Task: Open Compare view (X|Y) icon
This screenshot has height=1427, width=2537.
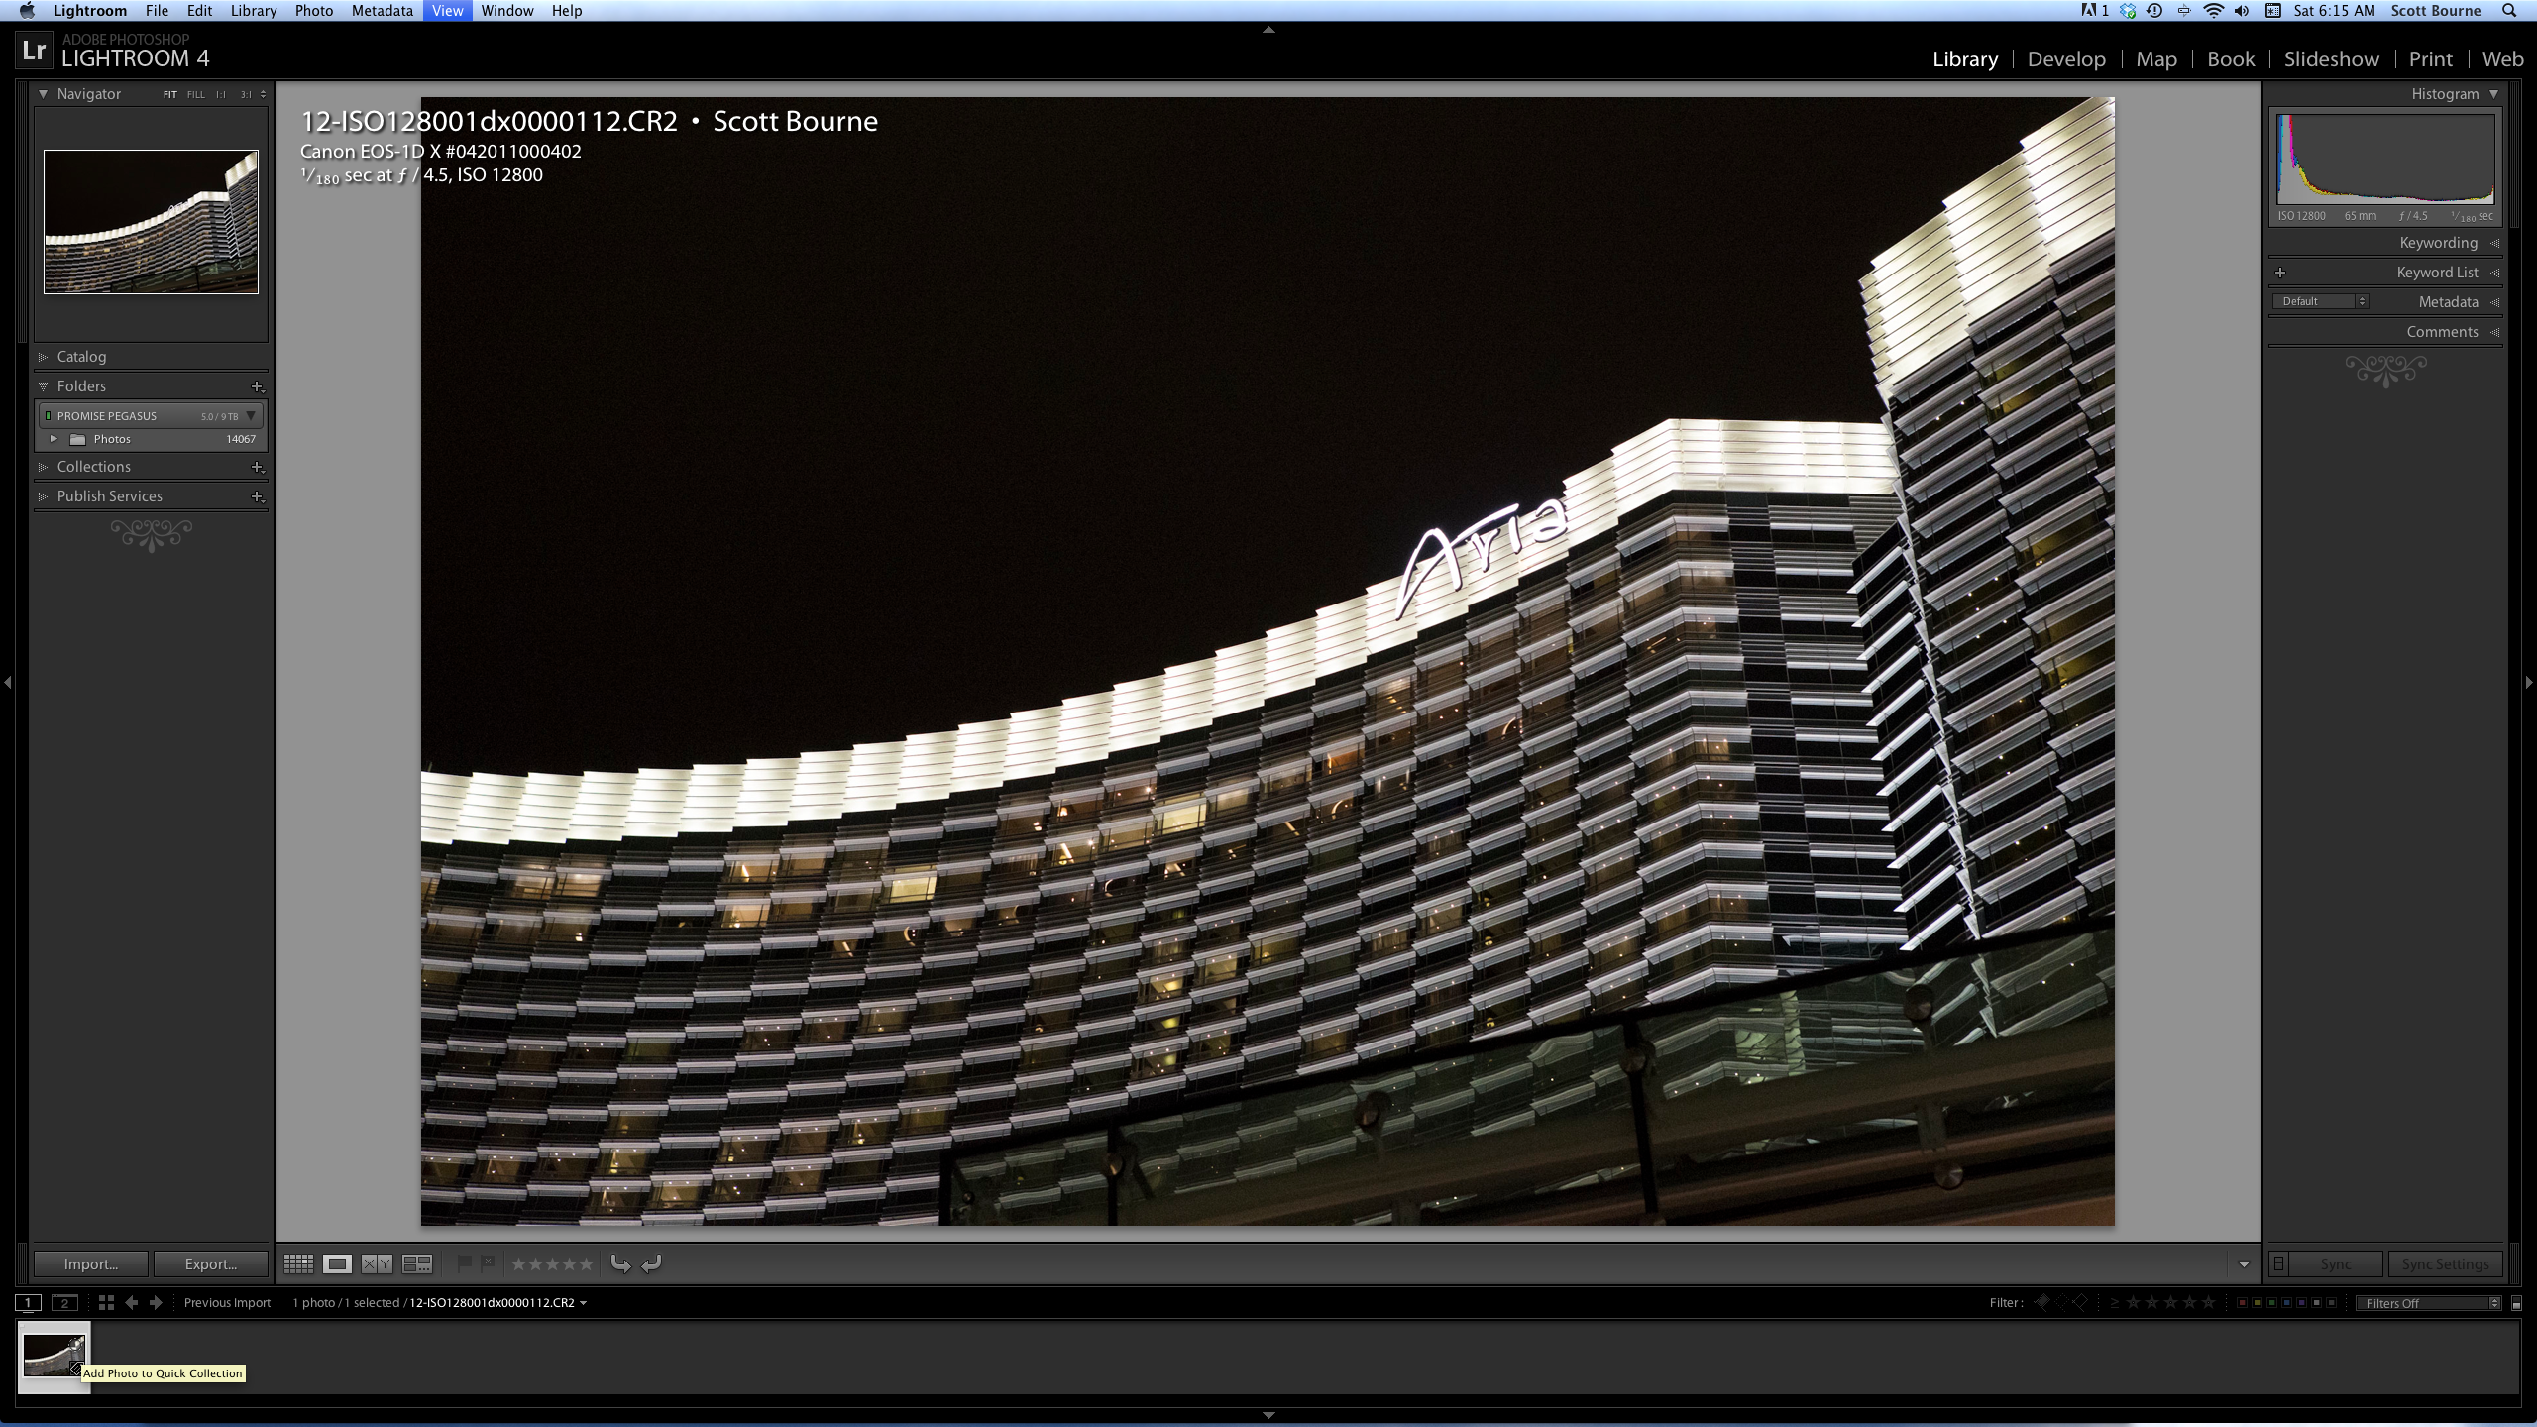Action: tap(377, 1263)
